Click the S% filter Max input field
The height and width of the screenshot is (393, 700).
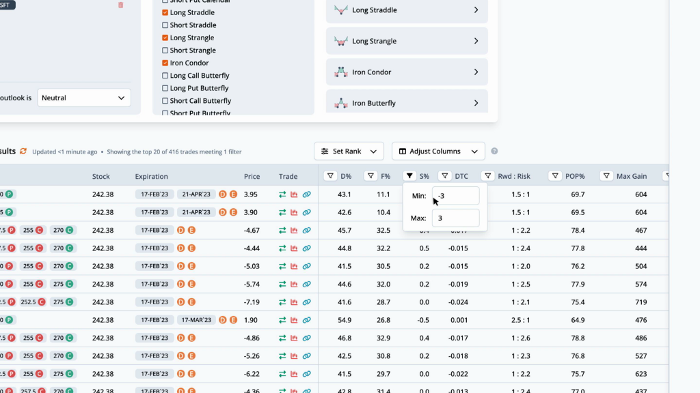click(x=455, y=218)
